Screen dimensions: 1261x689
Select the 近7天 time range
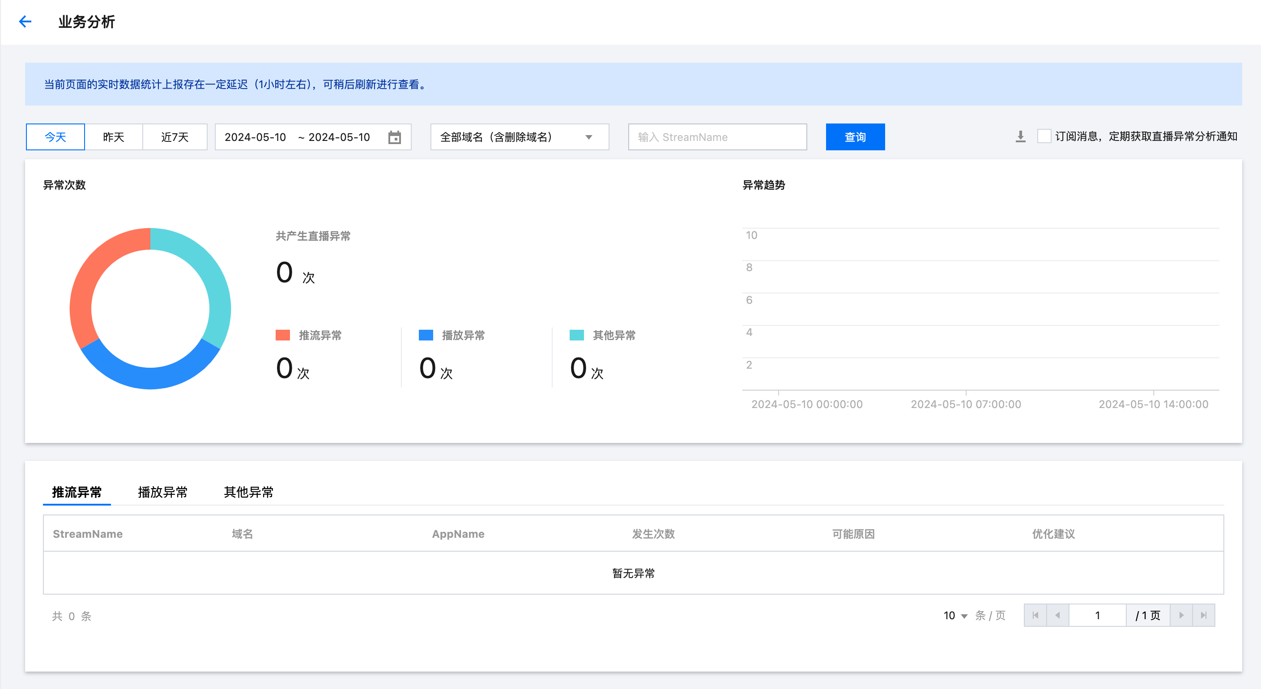[x=175, y=137]
